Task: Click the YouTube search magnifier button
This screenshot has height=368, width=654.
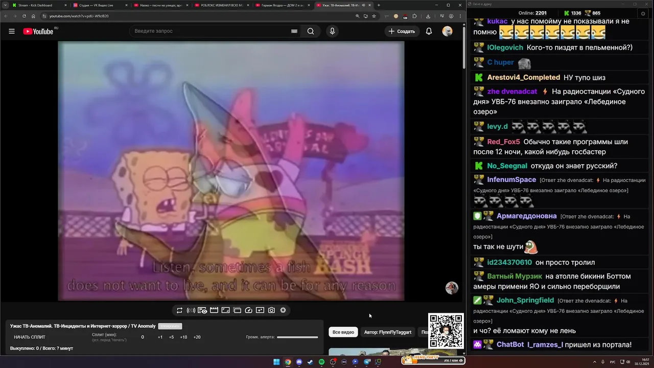Action: pyautogui.click(x=311, y=31)
